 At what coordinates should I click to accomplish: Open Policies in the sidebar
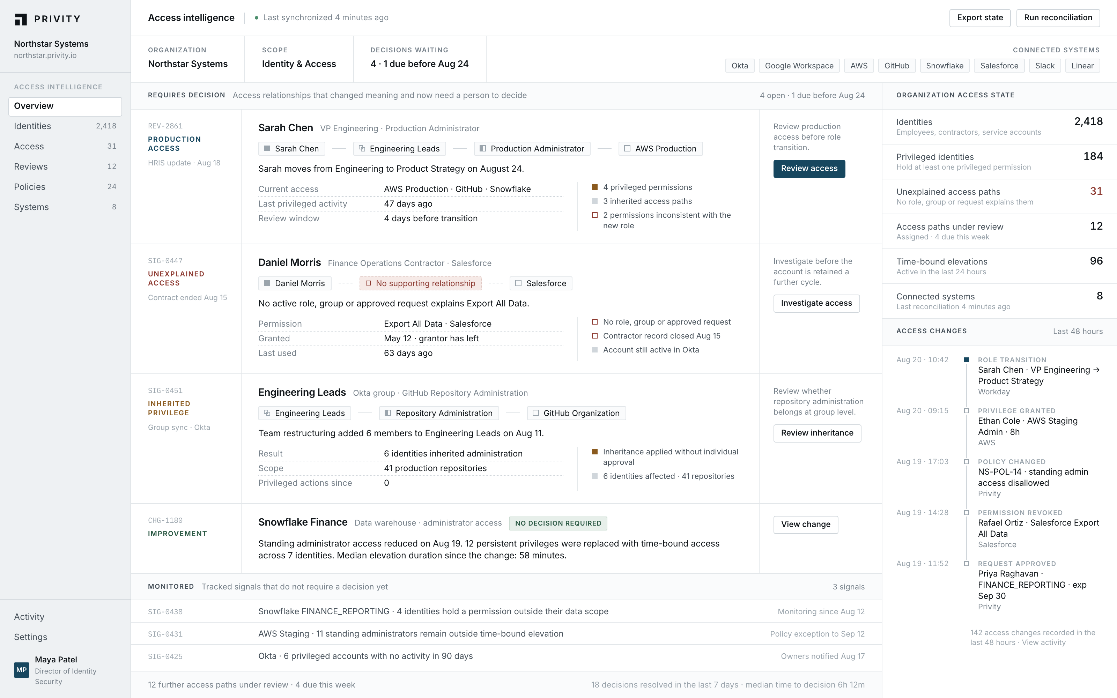coord(65,187)
